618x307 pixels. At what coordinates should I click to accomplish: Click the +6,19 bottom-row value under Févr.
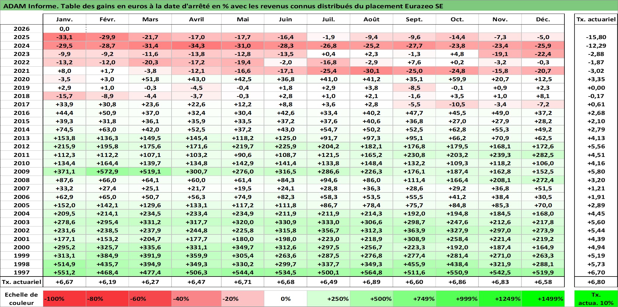107,282
